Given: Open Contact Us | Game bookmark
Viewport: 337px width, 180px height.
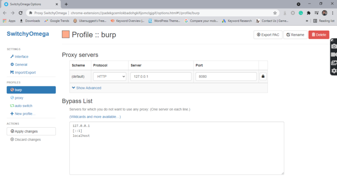Looking at the screenshot, I should click(x=272, y=21).
